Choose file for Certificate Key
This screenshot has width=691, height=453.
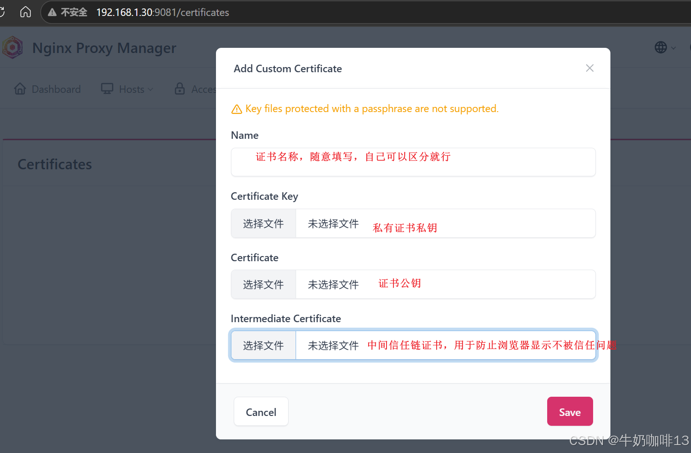point(263,224)
